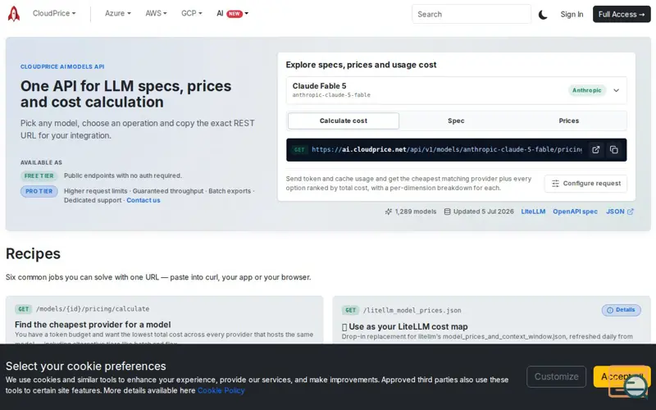Click the CloudPrice rocket logo

[x=14, y=14]
